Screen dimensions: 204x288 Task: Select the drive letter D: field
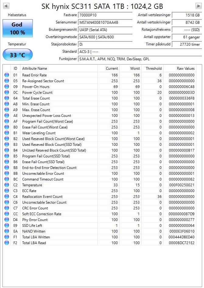[105, 44]
